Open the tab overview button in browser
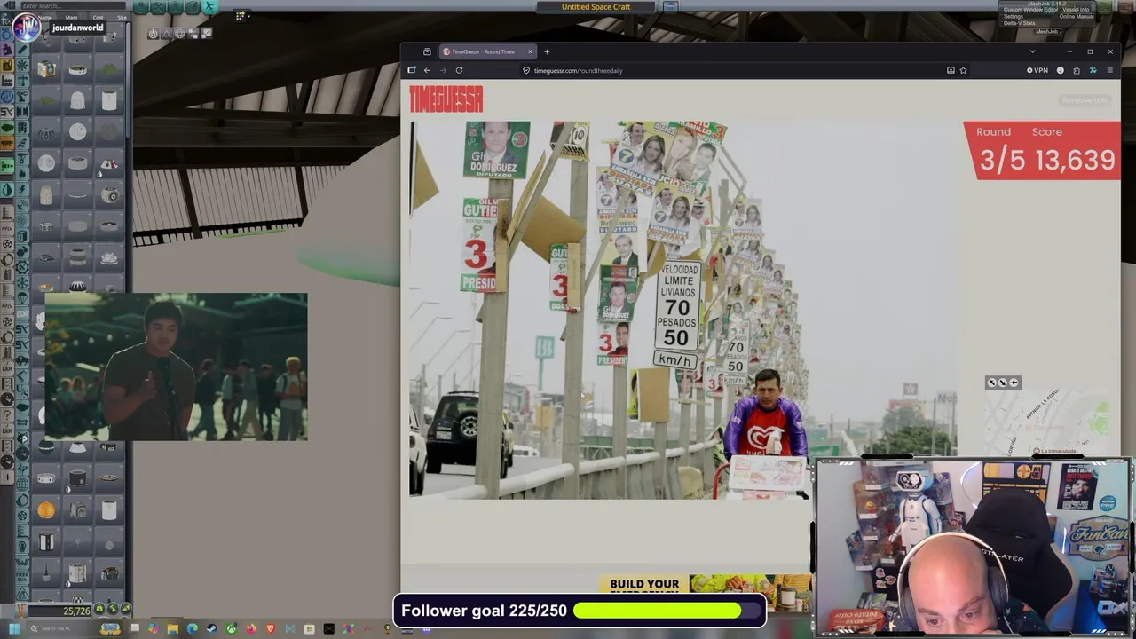This screenshot has width=1136, height=639. (x=427, y=51)
